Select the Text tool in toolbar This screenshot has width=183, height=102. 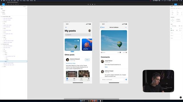pyautogui.click(x=13, y=5)
